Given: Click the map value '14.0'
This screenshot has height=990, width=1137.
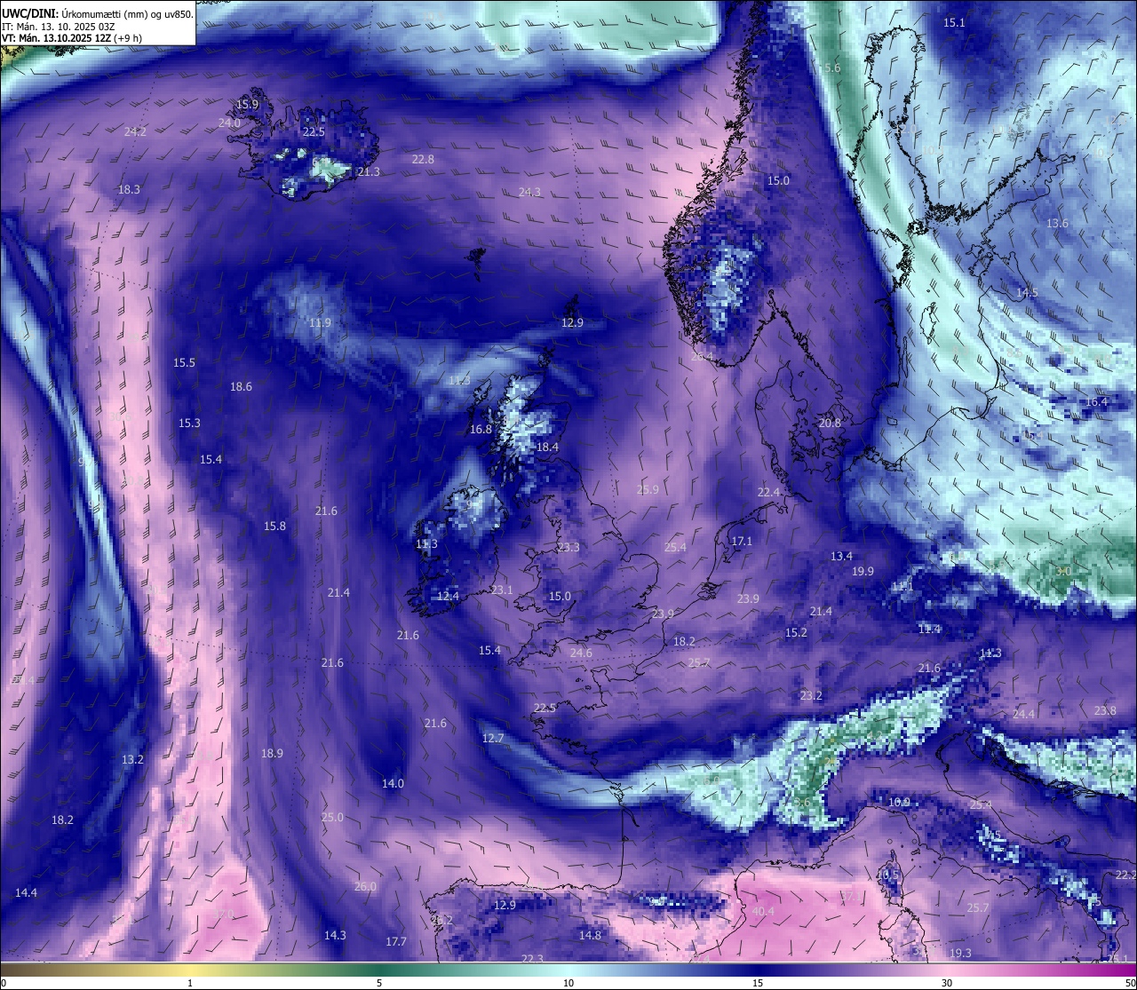Looking at the screenshot, I should (x=393, y=783).
